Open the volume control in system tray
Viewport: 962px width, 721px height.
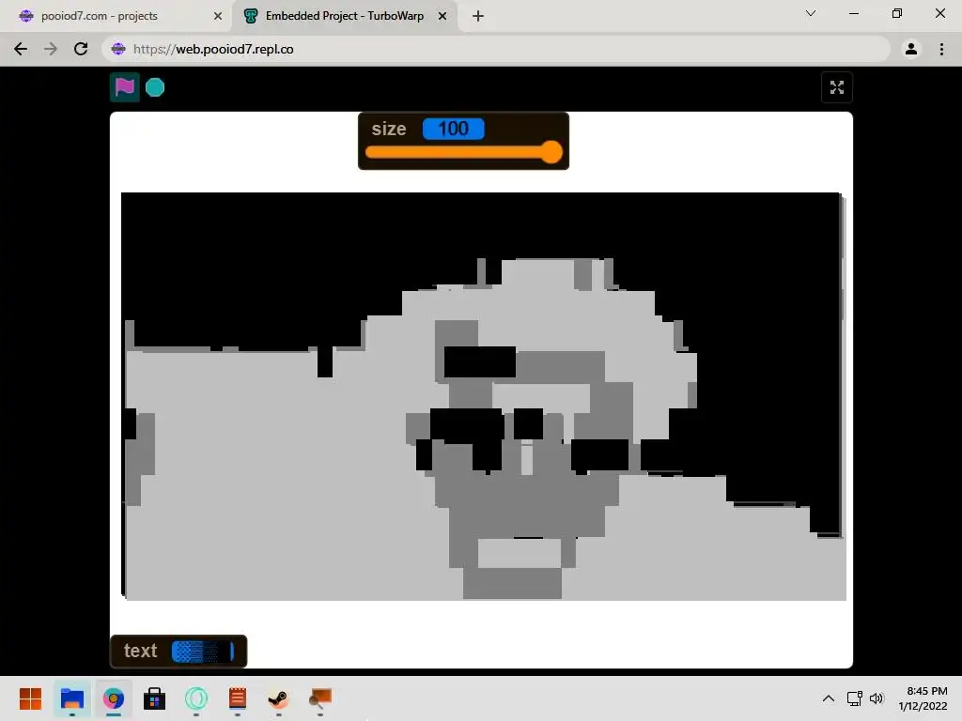click(x=877, y=698)
